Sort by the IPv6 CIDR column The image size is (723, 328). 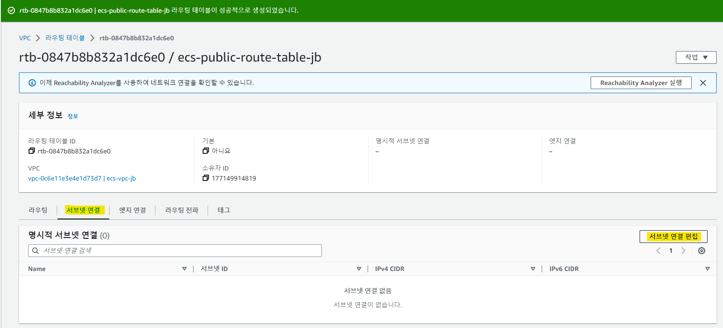(x=708, y=269)
